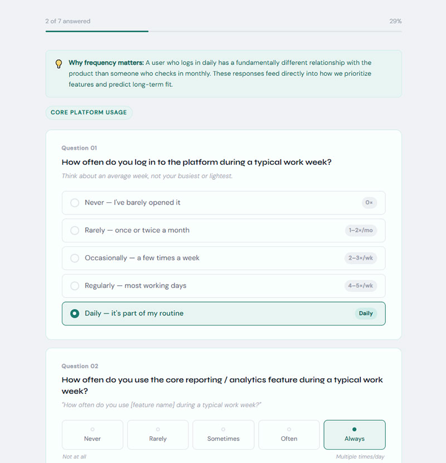The image size is (446, 463).
Task: Click the survey progress bar
Action: pyautogui.click(x=224, y=31)
